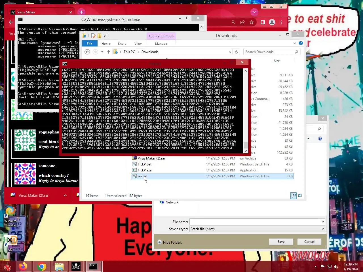This screenshot has height=272, width=363.
Task: Open File Explorer from the taskbar
Action: pos(59,266)
